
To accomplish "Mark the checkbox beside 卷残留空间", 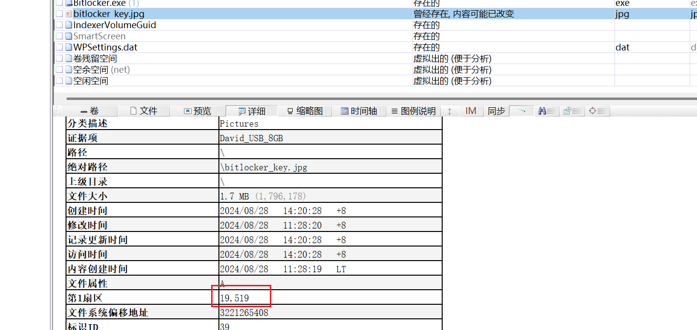I will pos(59,59).
